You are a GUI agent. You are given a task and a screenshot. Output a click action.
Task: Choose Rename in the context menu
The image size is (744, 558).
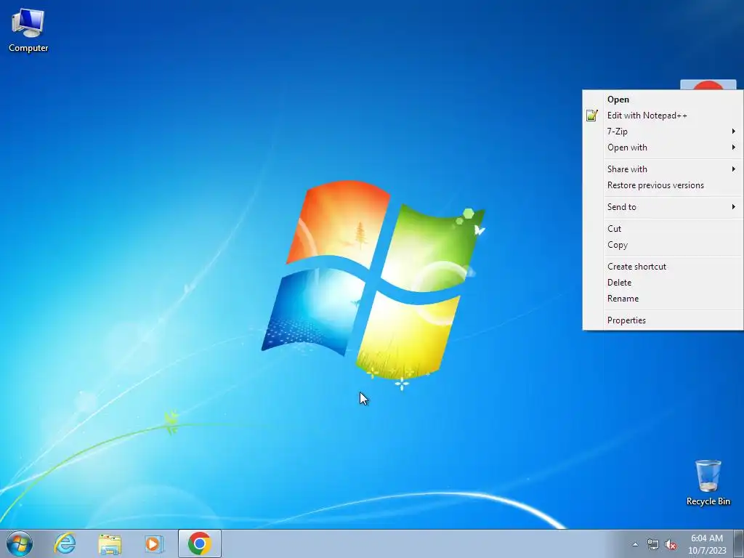coord(663,299)
